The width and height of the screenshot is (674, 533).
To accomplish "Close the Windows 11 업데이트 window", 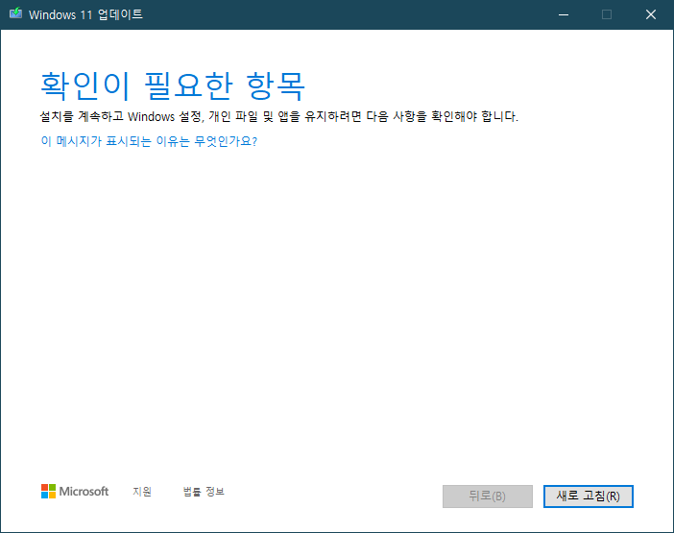I will (651, 14).
